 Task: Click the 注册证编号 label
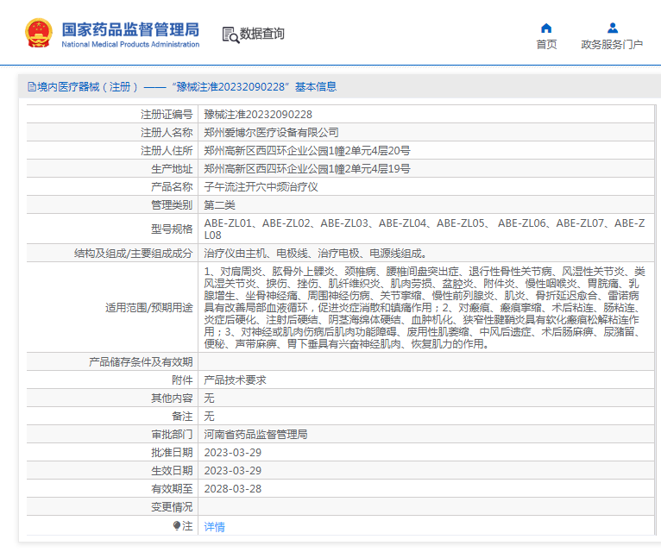coord(167,114)
